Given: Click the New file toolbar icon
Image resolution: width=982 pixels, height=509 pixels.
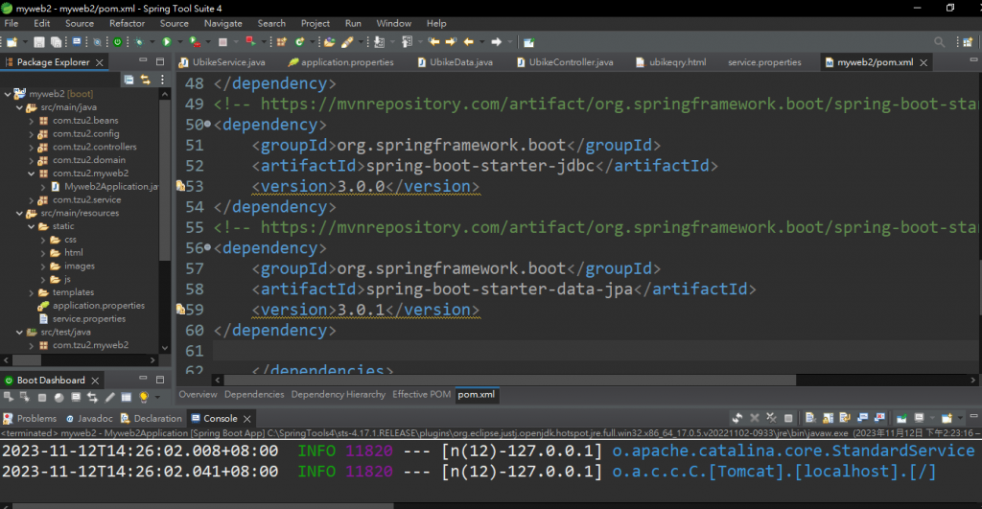Looking at the screenshot, I should pyautogui.click(x=12, y=42).
